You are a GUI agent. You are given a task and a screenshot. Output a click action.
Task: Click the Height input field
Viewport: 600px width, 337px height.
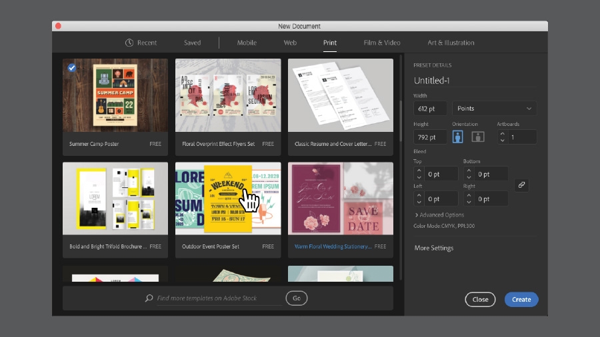pyautogui.click(x=430, y=137)
